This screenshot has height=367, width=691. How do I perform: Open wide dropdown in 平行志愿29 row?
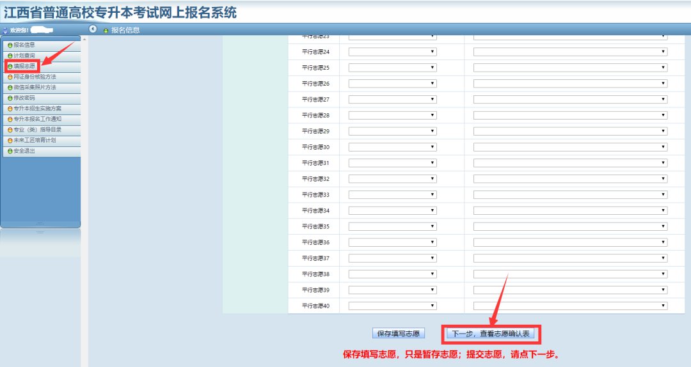570,131
